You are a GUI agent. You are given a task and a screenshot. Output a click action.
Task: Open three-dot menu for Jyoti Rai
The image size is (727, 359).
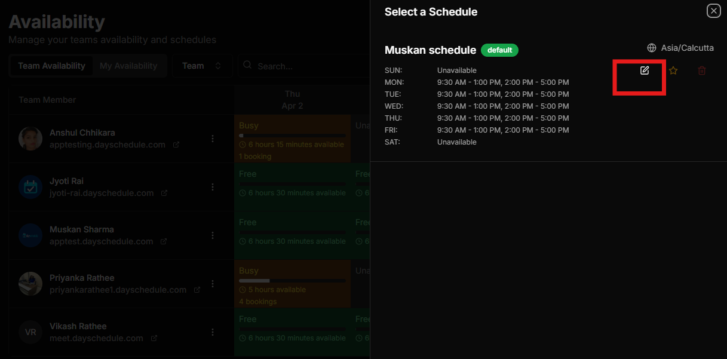pos(213,187)
